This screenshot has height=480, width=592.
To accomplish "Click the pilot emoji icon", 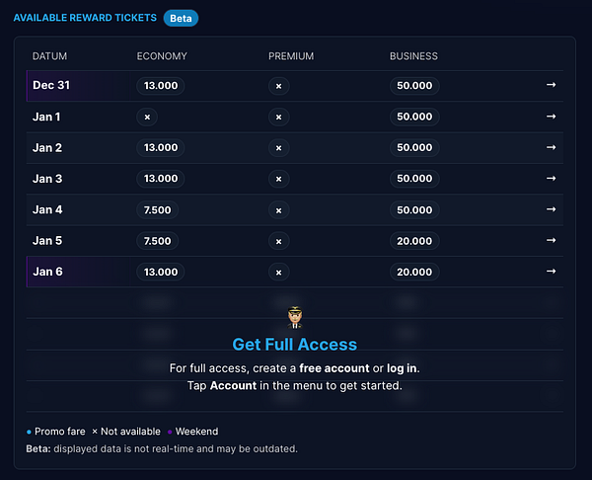I will click(294, 317).
